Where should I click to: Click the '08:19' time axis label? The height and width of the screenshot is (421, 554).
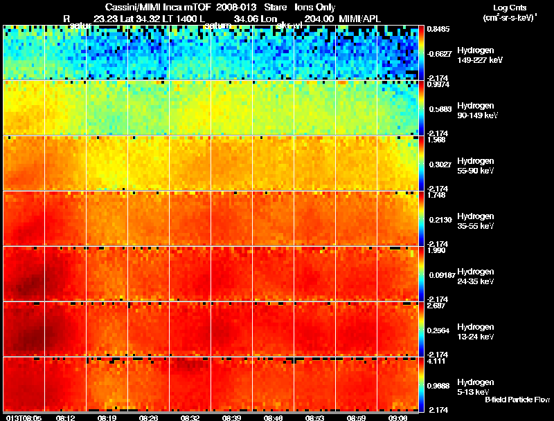click(x=107, y=418)
